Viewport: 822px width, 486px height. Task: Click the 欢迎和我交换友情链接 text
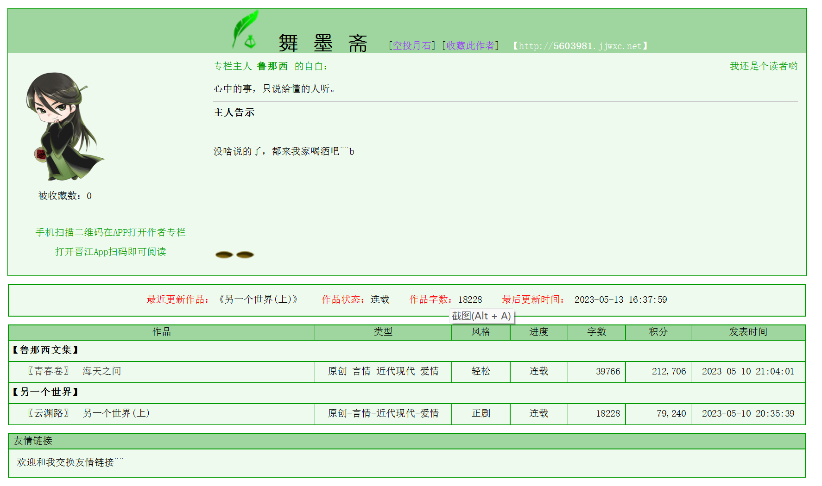coord(70,462)
